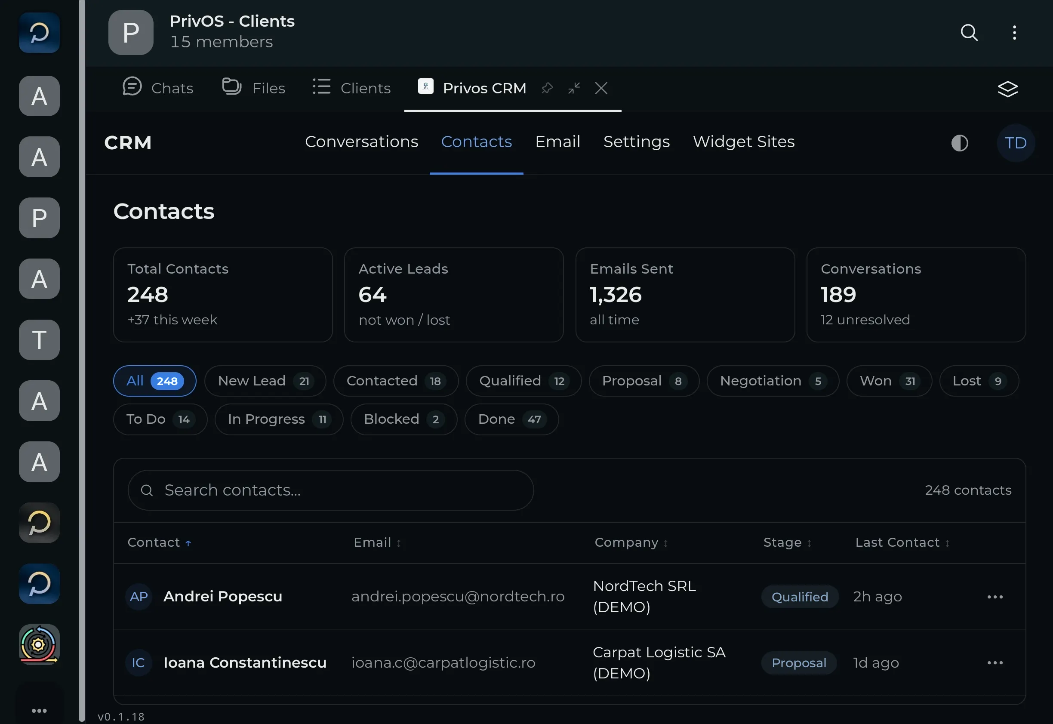This screenshot has height=724, width=1053.
Task: Open row actions for Andrei Popescu
Action: tap(995, 597)
